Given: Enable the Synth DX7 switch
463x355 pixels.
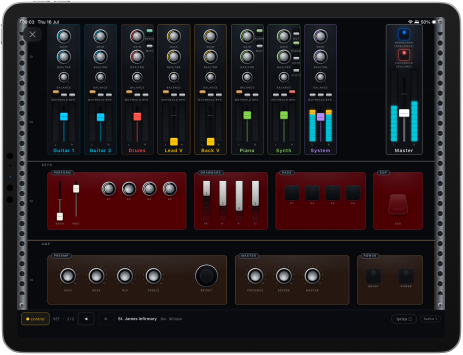Looking at the screenshot, I should 296,33.
